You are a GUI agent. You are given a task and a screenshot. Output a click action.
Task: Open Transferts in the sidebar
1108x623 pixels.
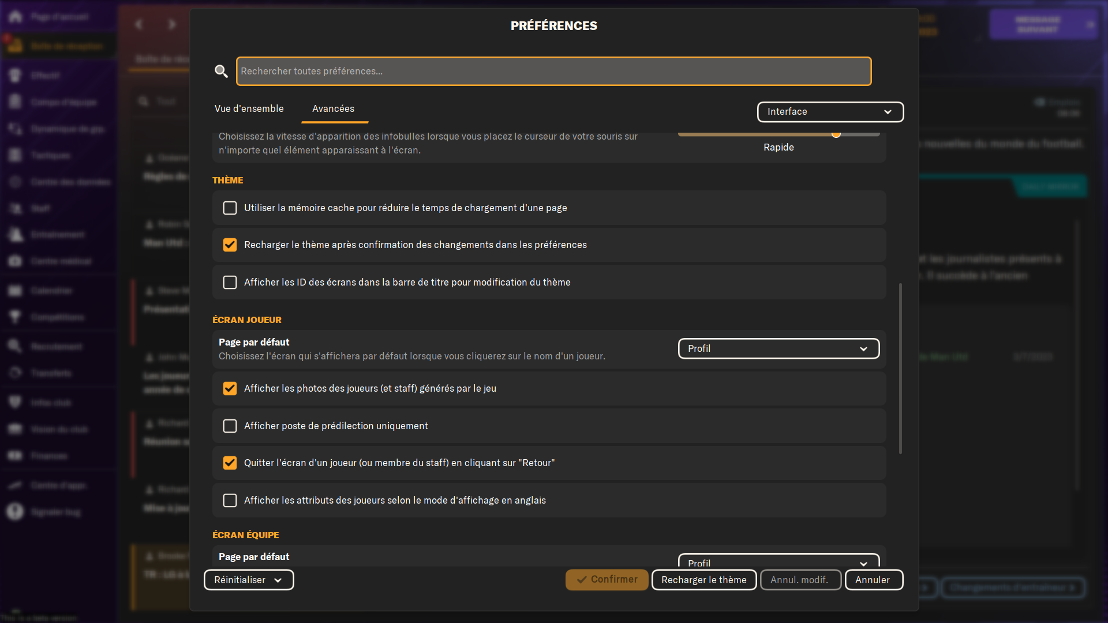[58, 373]
